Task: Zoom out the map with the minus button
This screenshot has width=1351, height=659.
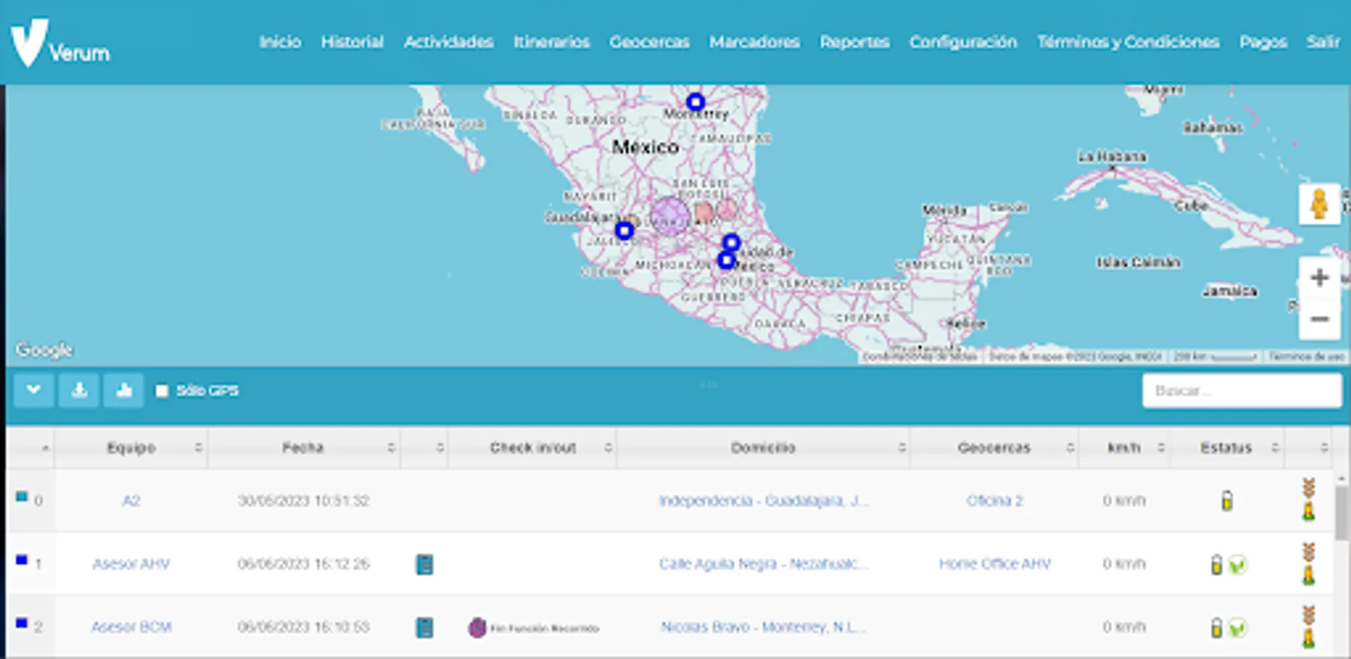Action: click(x=1319, y=319)
